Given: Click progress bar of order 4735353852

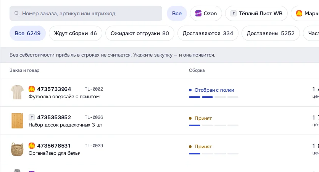Looking at the screenshot, I should 214,125.
